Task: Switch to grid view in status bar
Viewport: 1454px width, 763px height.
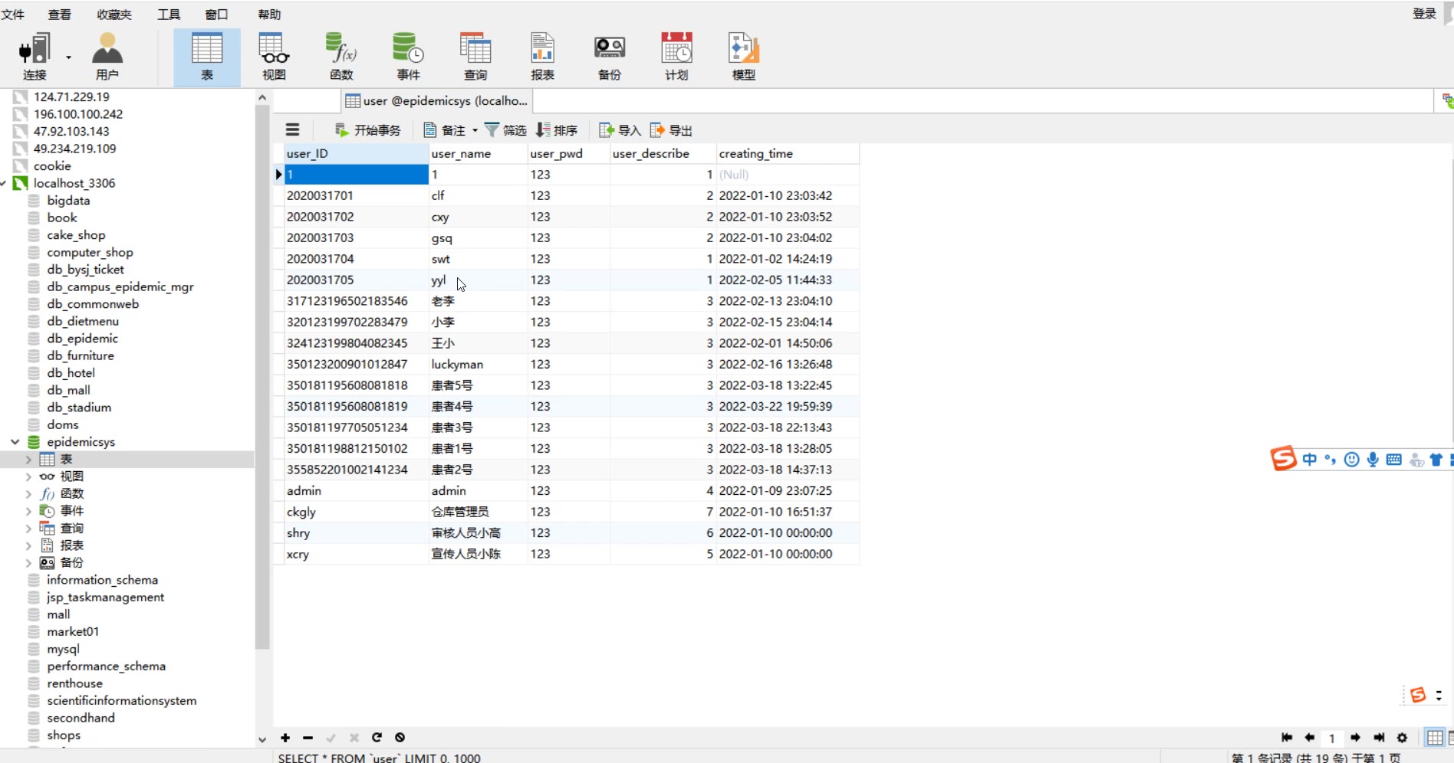Action: coord(1434,738)
